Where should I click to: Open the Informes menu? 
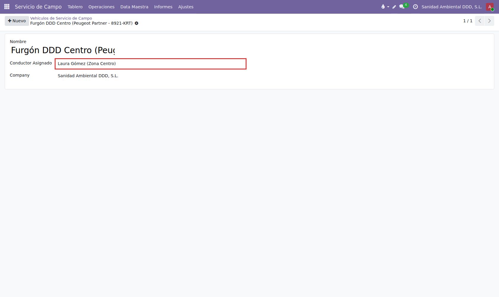click(163, 7)
